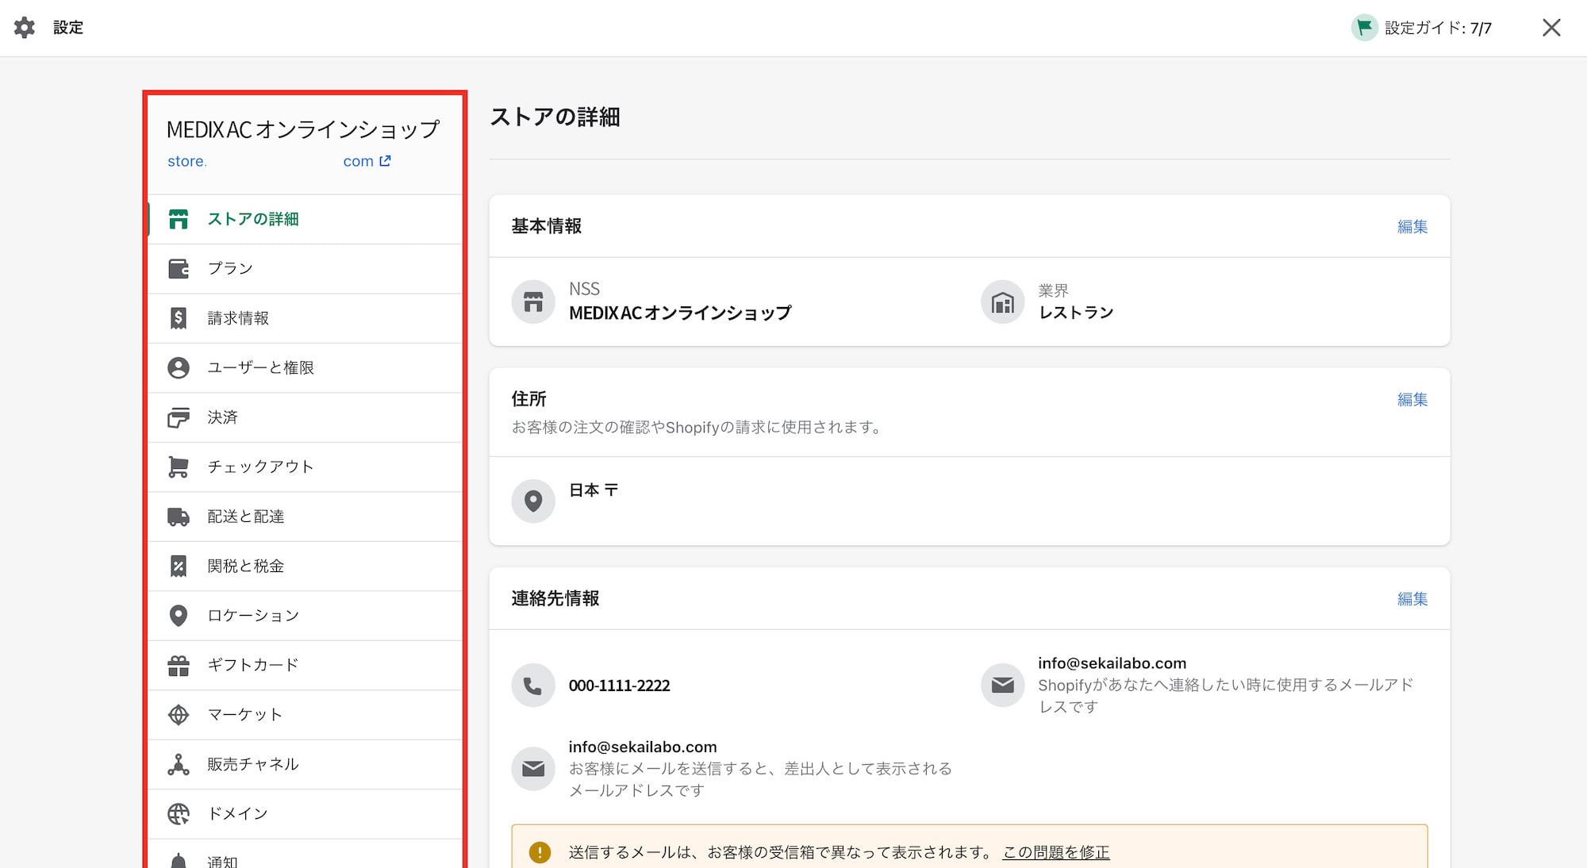Click the invoice icon beside 請求情報
This screenshot has width=1587, height=868.
tap(179, 318)
